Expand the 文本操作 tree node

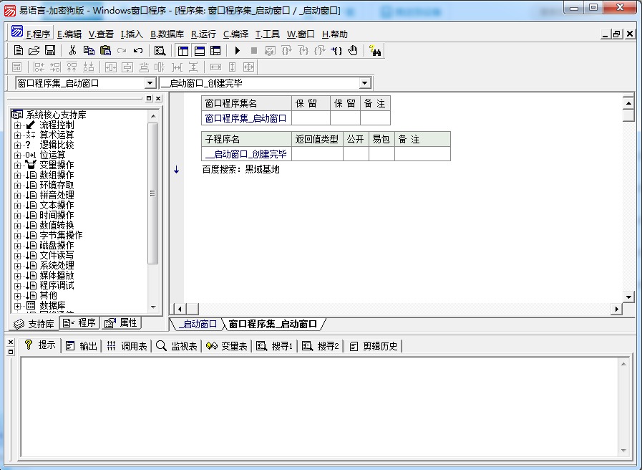tap(18, 206)
